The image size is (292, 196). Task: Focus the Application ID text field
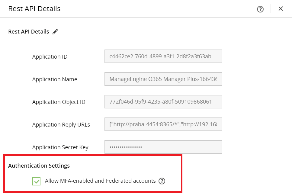click(x=163, y=56)
